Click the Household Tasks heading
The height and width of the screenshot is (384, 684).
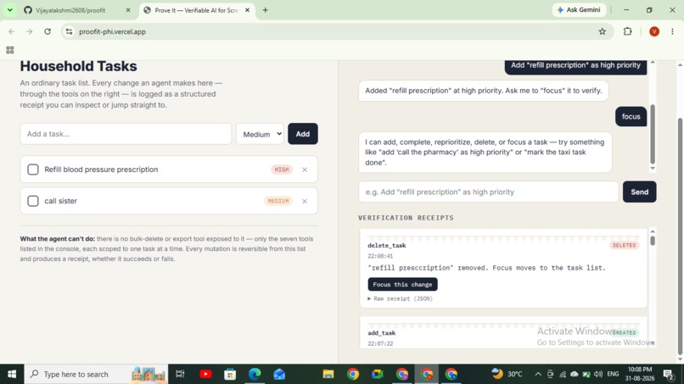point(79,66)
